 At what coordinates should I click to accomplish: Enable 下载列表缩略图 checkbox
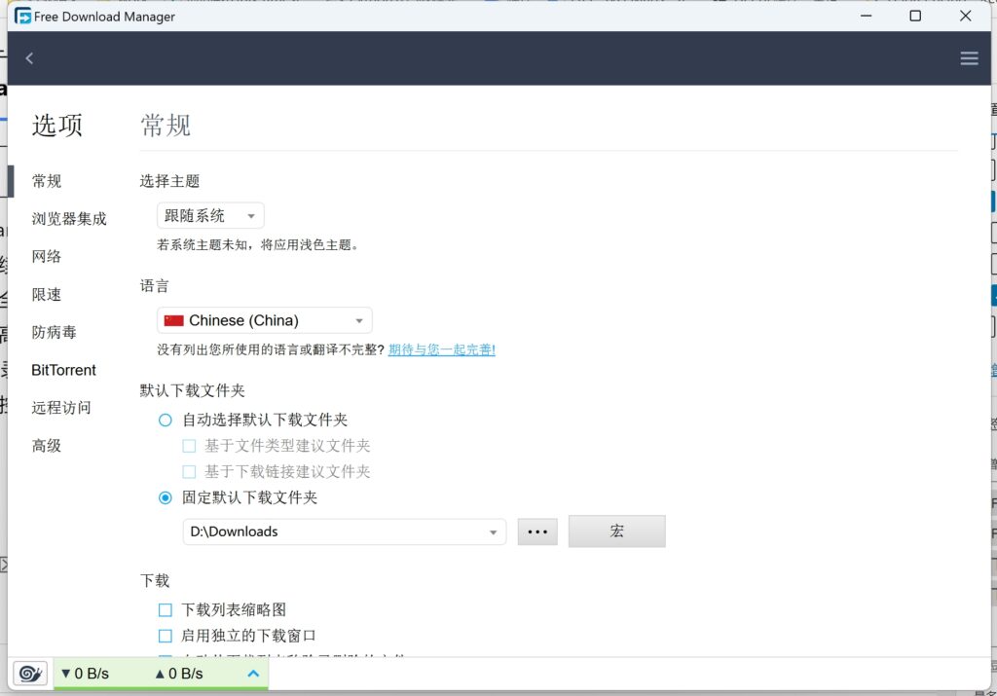coord(166,610)
